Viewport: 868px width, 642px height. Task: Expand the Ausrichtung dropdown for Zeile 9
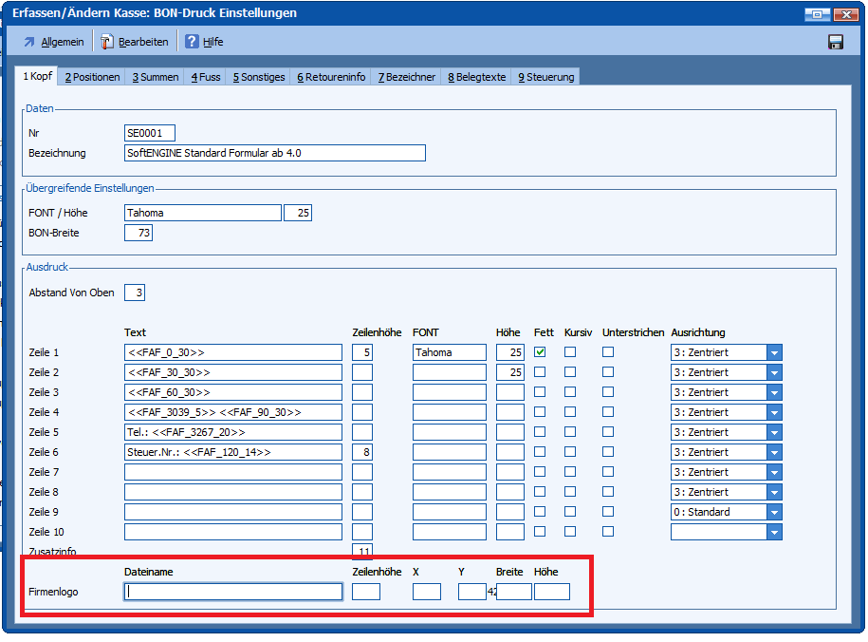point(774,512)
